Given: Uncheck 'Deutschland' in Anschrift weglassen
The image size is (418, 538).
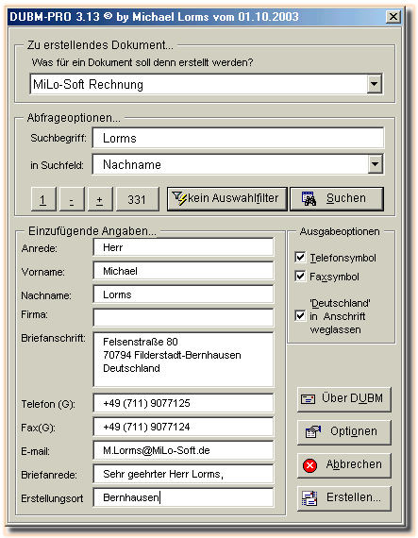Looking at the screenshot, I should pos(300,315).
